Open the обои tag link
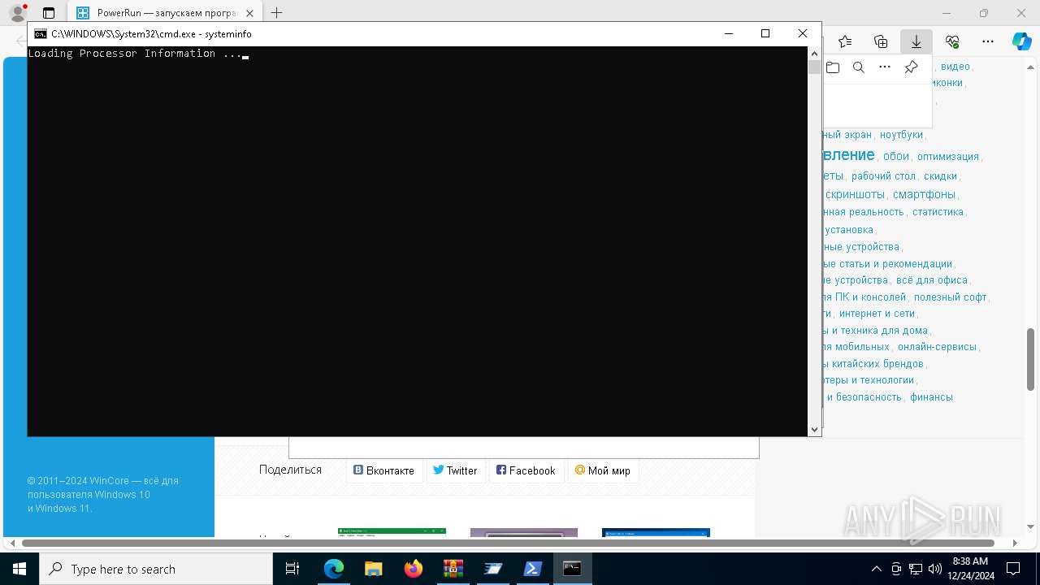 point(896,156)
